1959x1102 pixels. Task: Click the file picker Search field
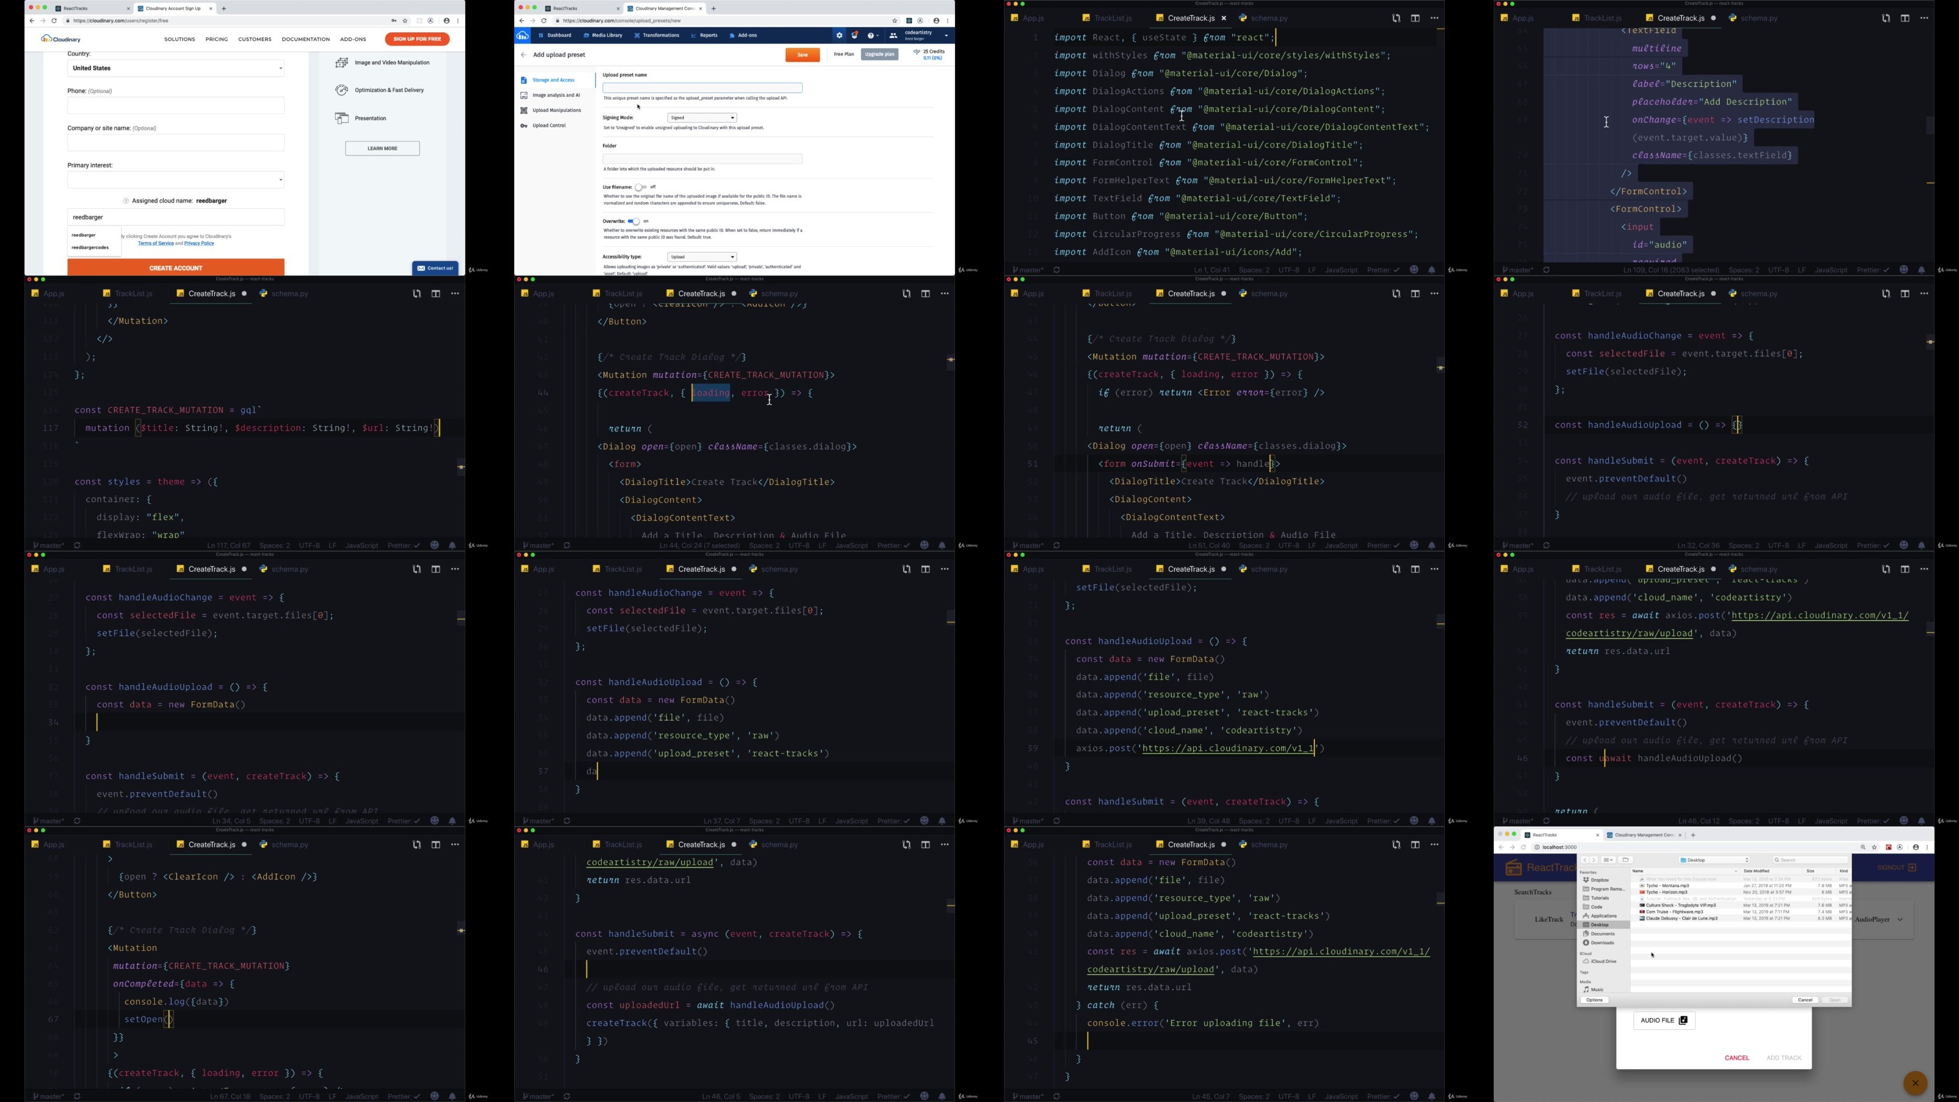pos(1810,860)
